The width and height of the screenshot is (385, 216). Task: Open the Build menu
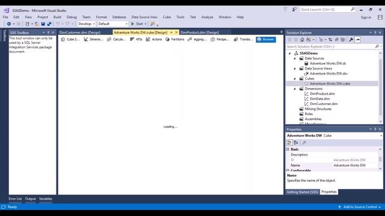tap(57, 17)
